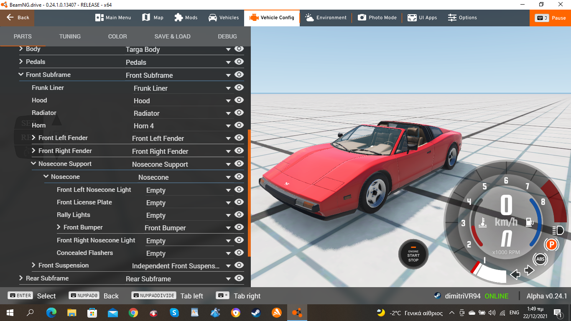Expand the Front Bumper node
The image size is (571, 321).
59,227
